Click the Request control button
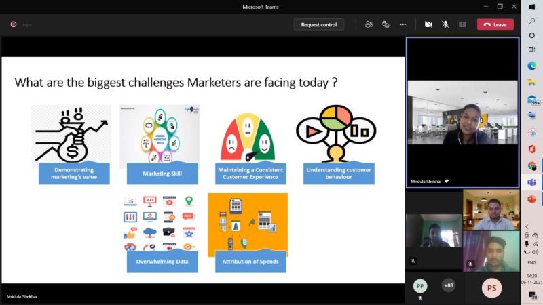The image size is (543, 305). coord(319,24)
